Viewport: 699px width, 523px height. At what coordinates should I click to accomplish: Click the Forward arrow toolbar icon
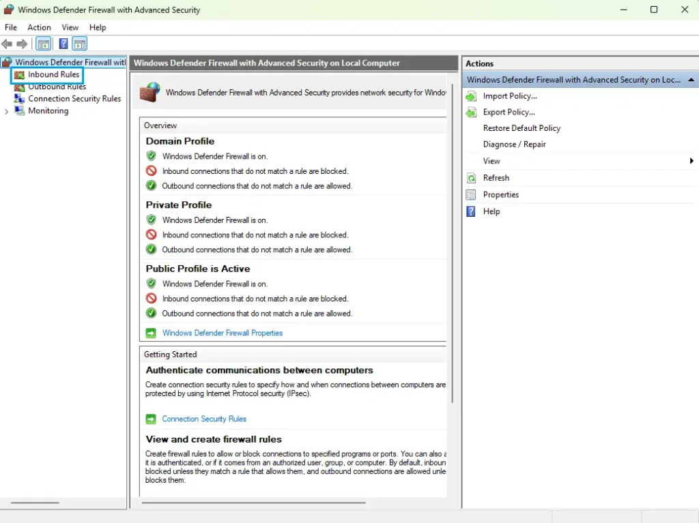[22, 44]
